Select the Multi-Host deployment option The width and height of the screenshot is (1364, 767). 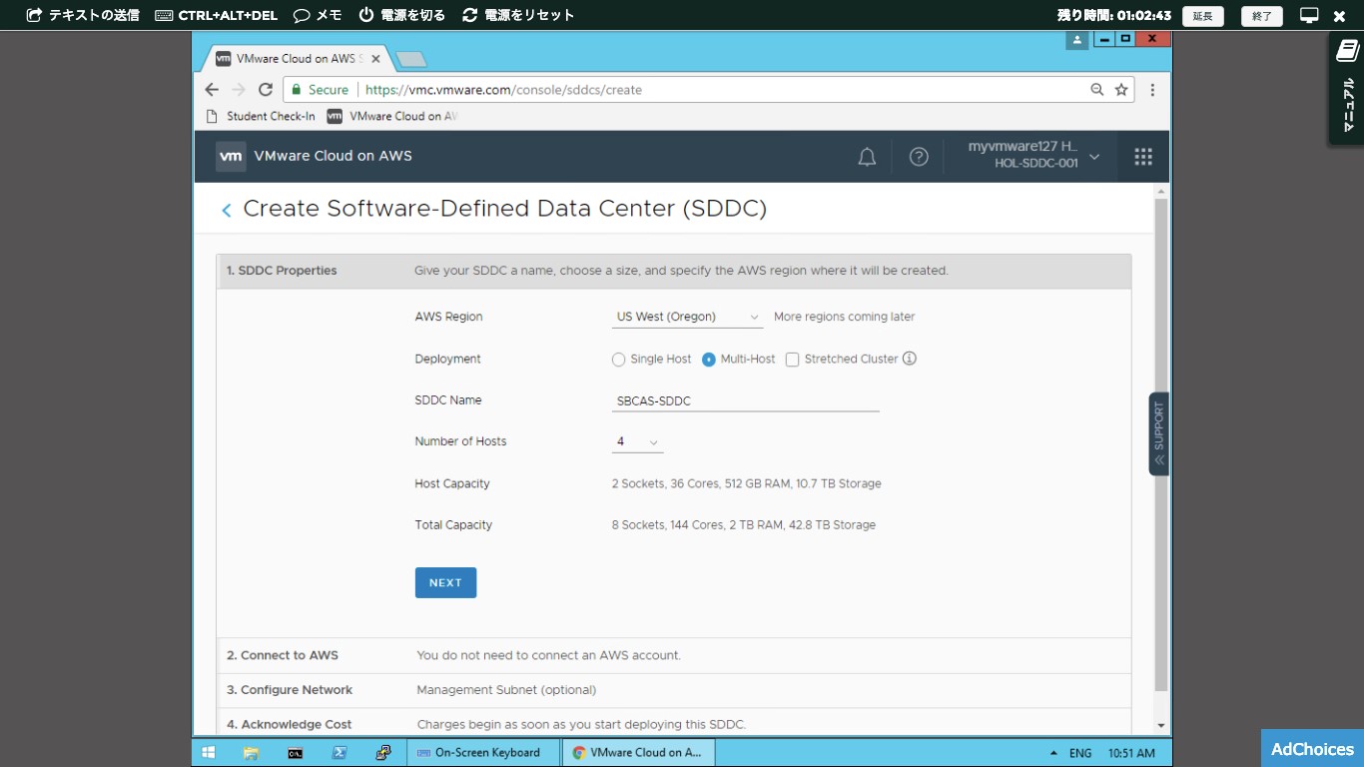[x=709, y=360]
